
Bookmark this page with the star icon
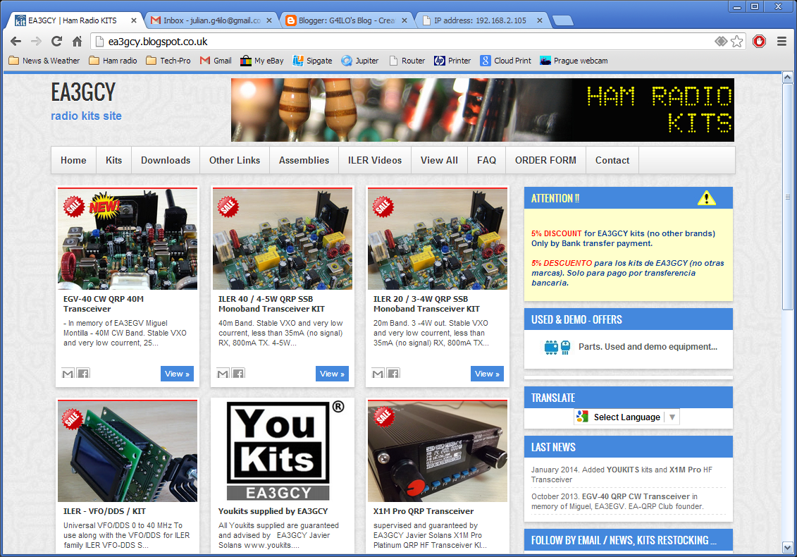tap(736, 42)
